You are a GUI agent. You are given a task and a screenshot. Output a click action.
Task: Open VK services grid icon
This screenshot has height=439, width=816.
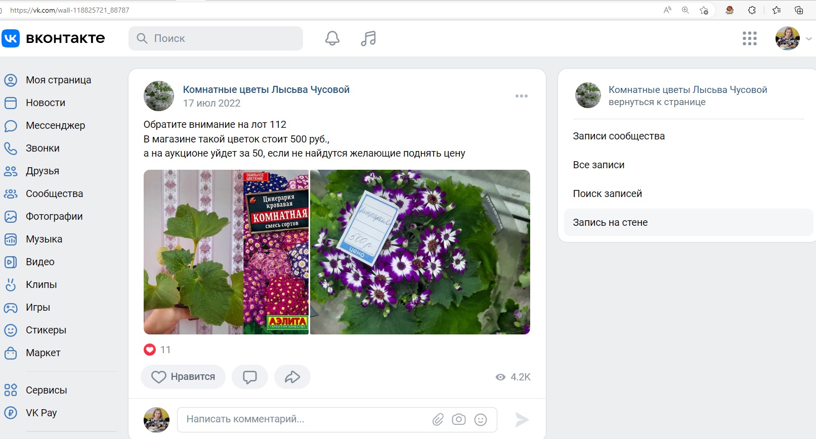click(749, 38)
